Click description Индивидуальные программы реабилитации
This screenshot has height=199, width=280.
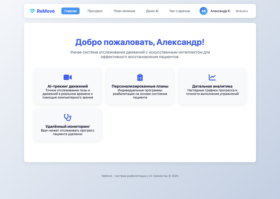(140, 94)
